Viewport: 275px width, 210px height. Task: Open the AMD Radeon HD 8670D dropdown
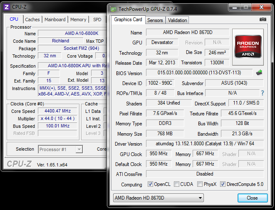coord(159,198)
